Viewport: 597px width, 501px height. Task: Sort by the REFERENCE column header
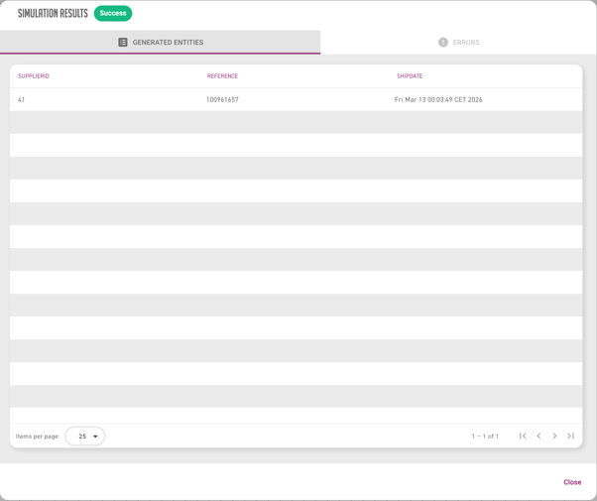pyautogui.click(x=222, y=76)
